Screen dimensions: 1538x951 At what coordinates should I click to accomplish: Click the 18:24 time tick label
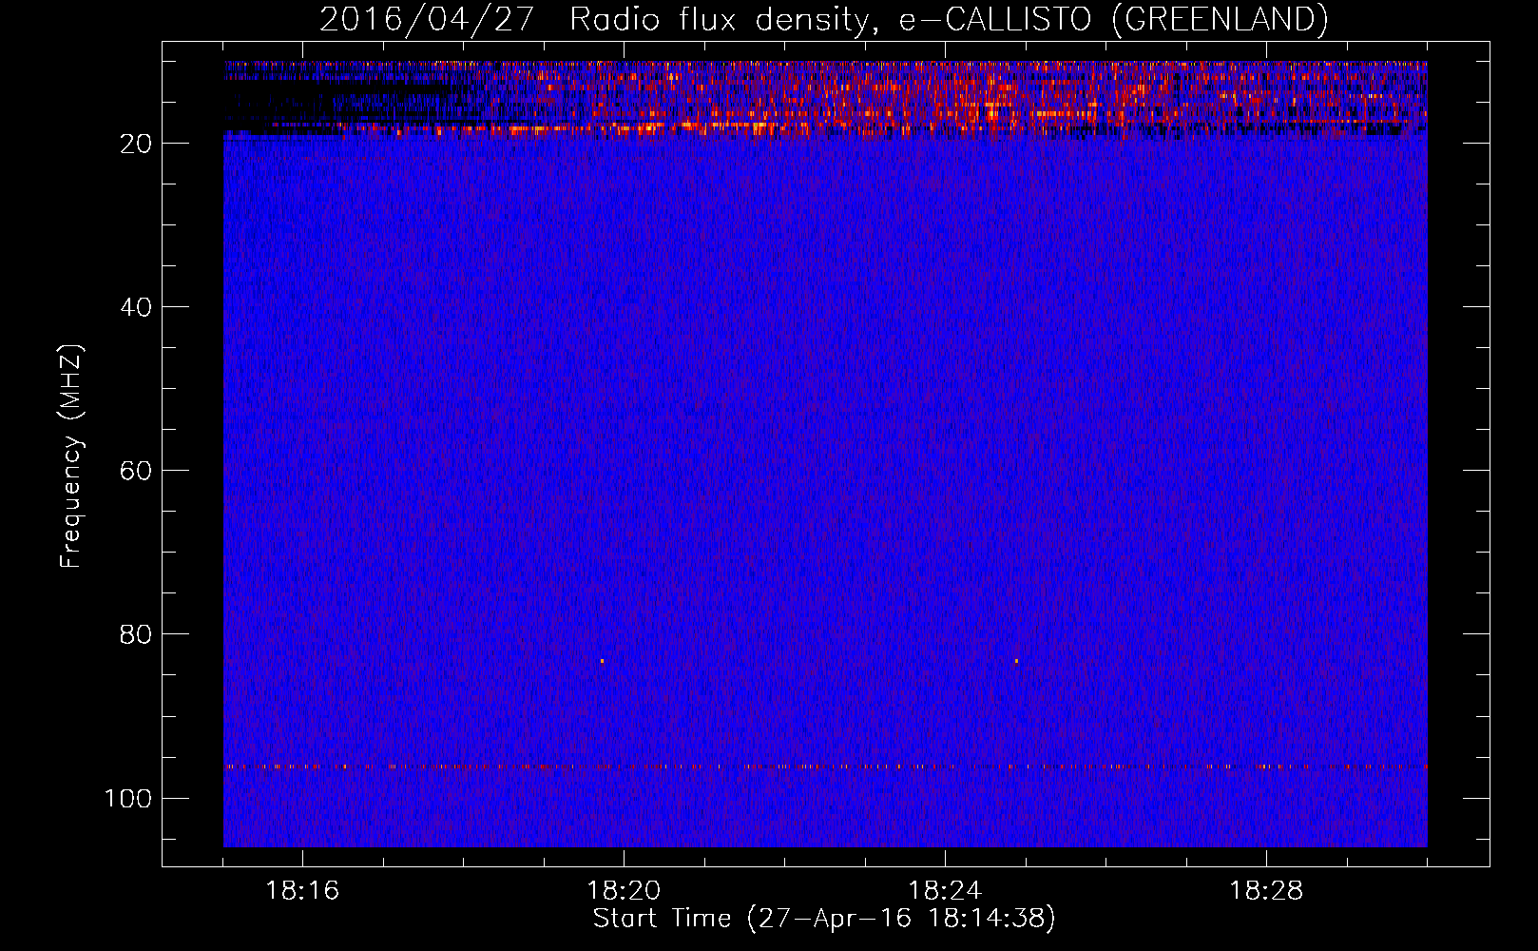point(945,891)
